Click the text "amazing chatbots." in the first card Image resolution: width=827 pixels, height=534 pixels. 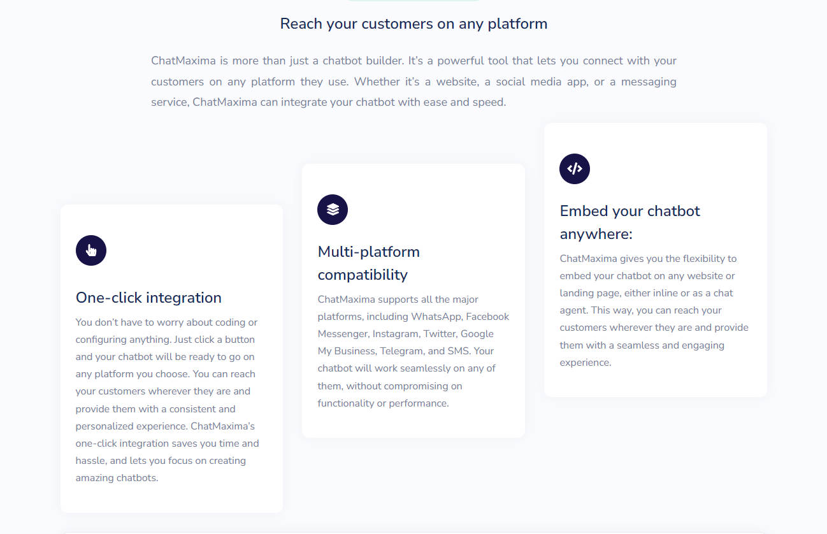point(117,478)
